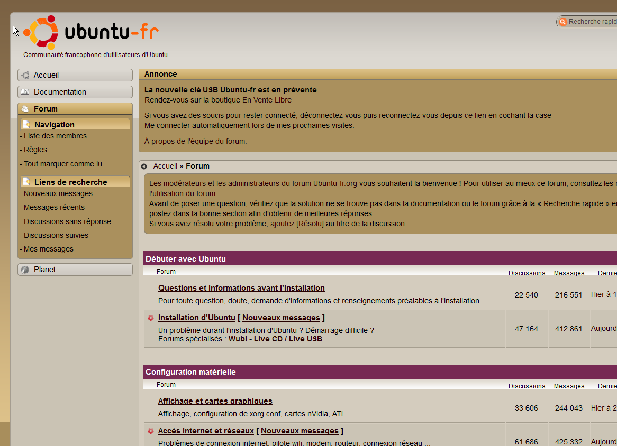The image size is (617, 446).
Task: Select the Forum sidebar menu
Action: click(75, 109)
